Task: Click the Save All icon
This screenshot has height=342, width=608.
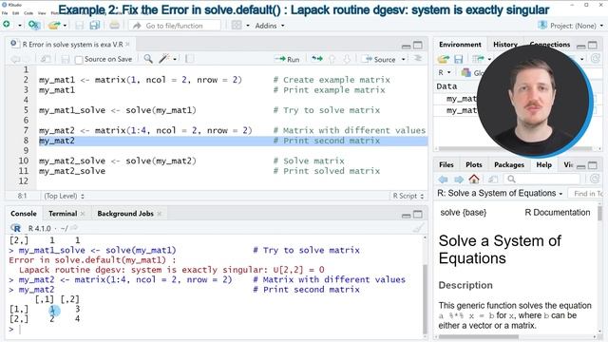Action: tap(94, 26)
